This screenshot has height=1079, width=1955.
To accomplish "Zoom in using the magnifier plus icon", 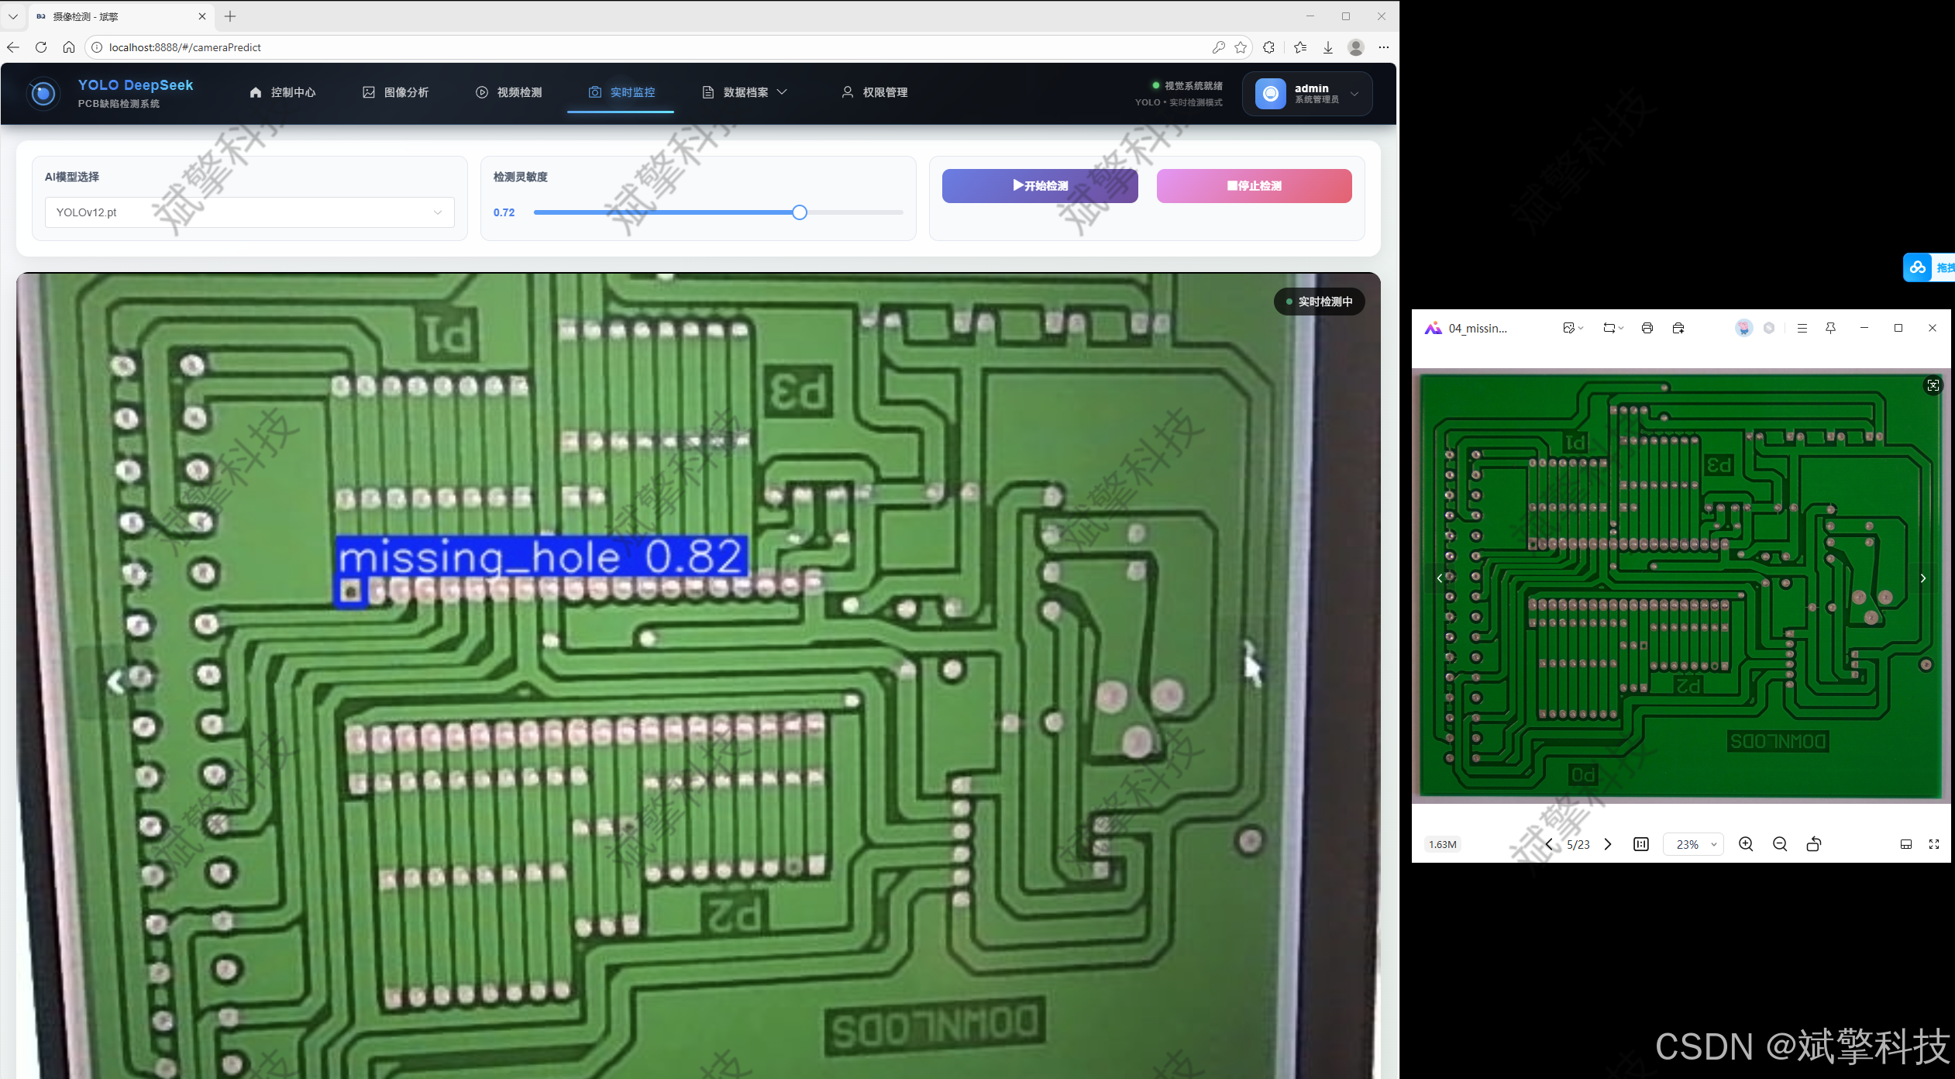I will 1745,844.
